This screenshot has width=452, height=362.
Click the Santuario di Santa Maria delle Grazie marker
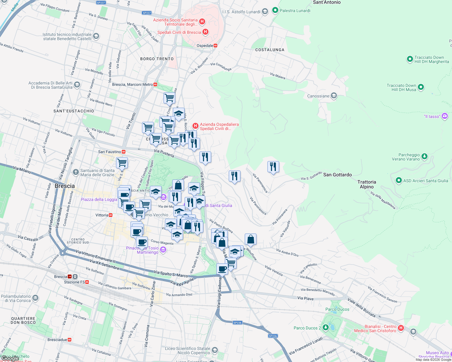pyautogui.click(x=75, y=173)
